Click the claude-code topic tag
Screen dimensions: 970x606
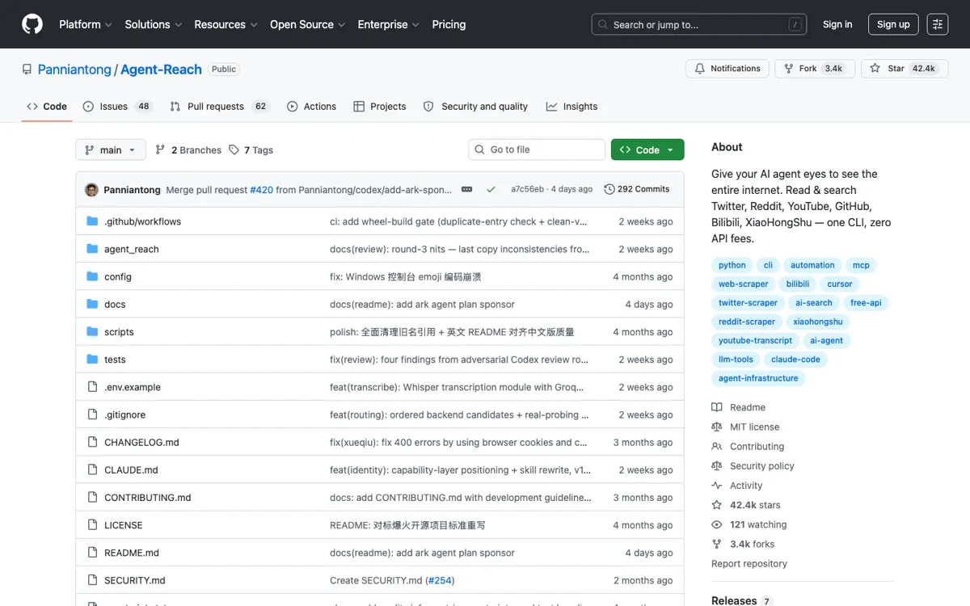[x=795, y=360]
